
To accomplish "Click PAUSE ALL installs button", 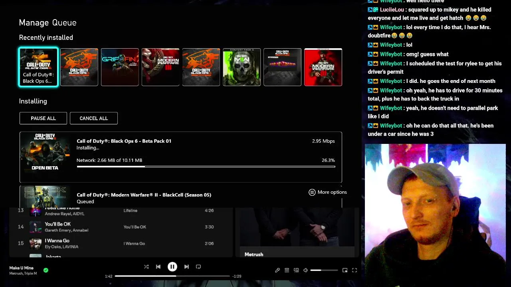I will click(43, 118).
